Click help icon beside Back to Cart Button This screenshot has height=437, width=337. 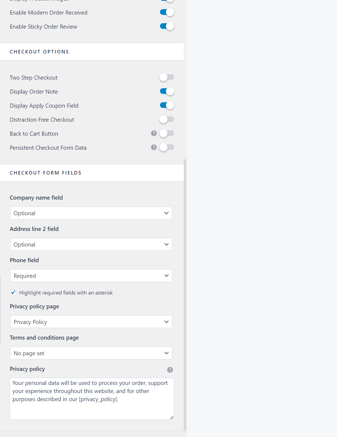point(154,133)
